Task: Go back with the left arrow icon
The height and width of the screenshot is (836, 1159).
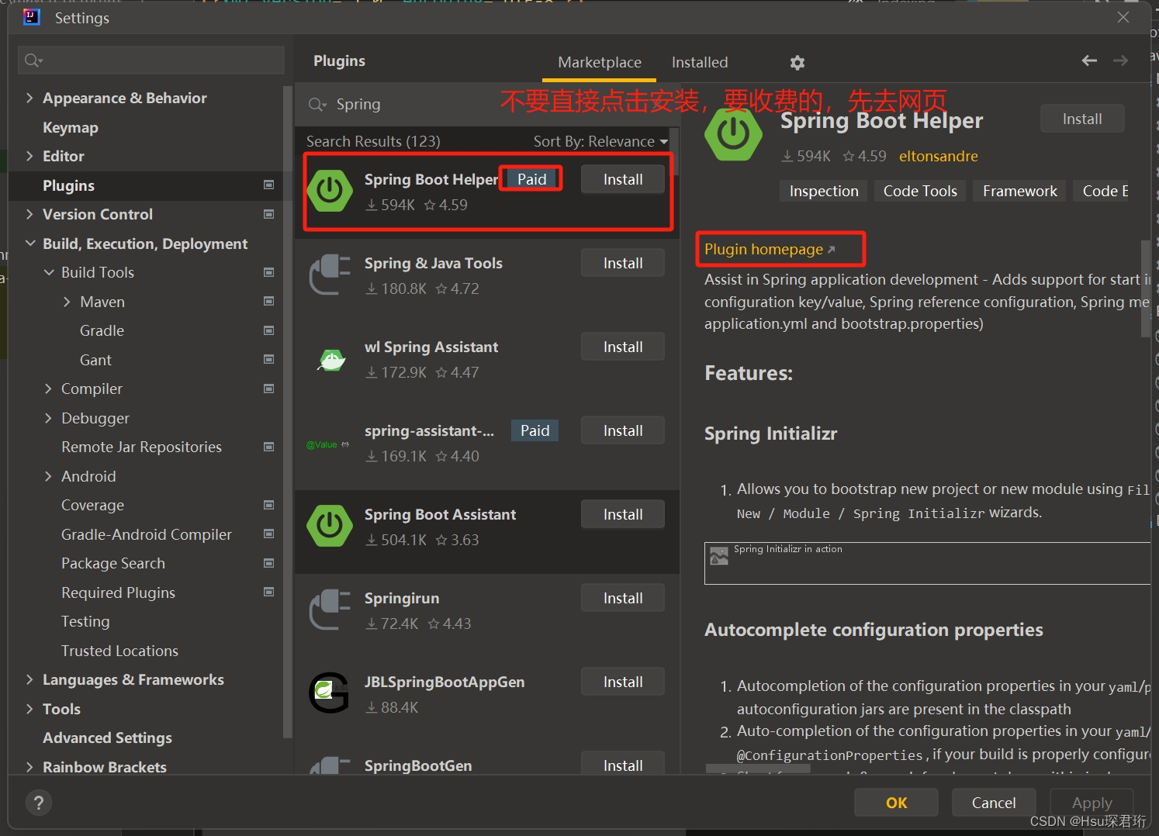Action: [x=1089, y=60]
